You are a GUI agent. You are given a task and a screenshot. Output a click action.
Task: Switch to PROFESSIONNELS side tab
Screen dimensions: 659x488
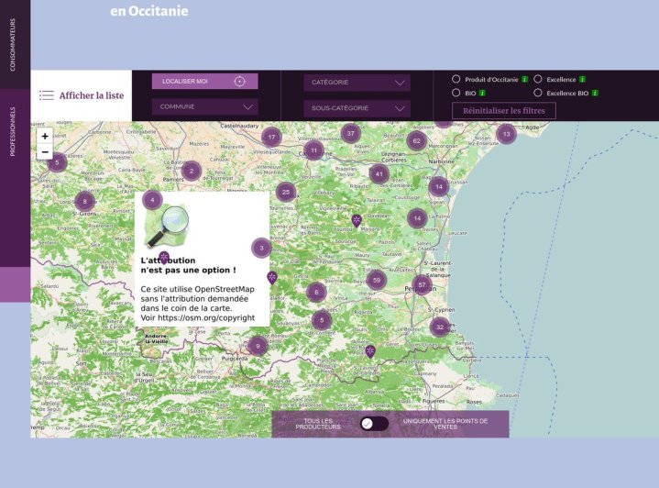click(x=13, y=132)
